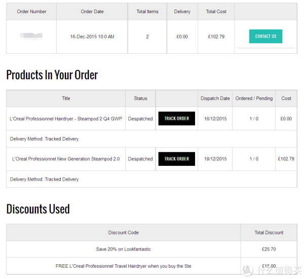Click the Discount Code header

coord(123,233)
